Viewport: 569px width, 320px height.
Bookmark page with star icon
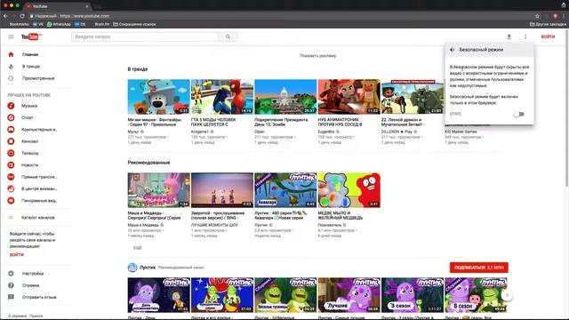537,16
